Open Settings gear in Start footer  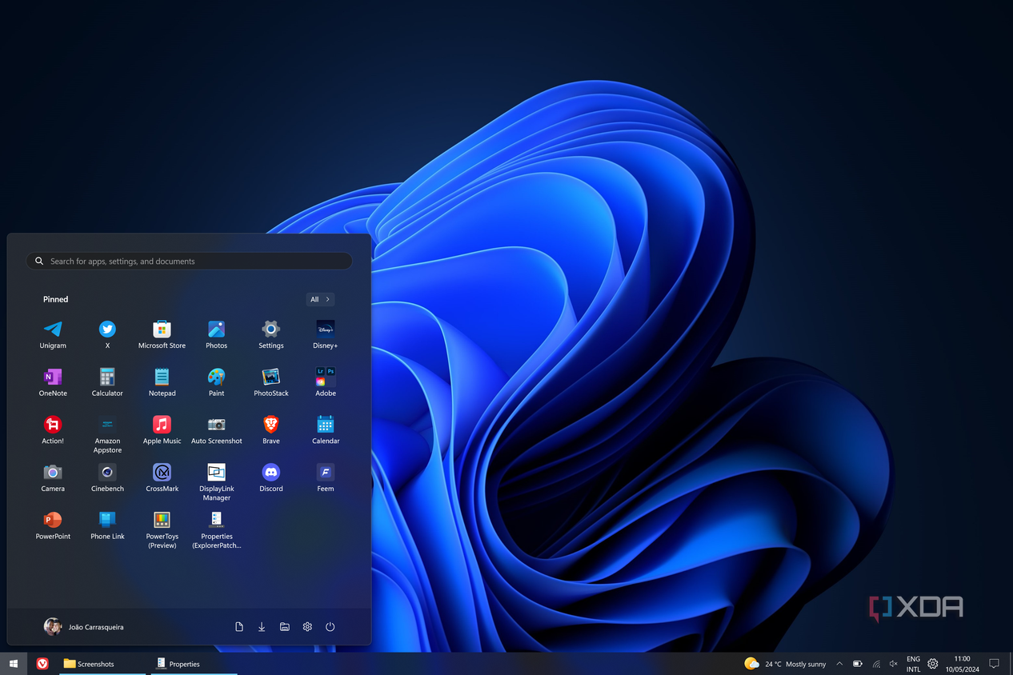click(307, 627)
